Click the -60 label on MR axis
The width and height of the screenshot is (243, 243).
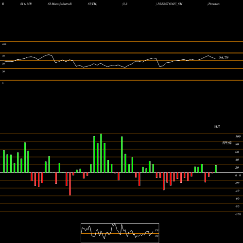click(237, 199)
